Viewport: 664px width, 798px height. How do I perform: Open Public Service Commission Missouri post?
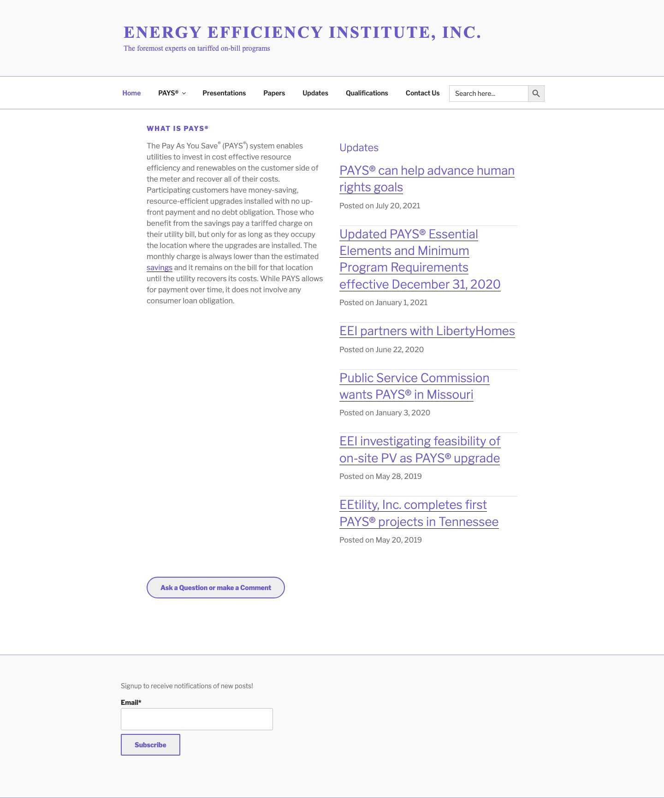(414, 386)
